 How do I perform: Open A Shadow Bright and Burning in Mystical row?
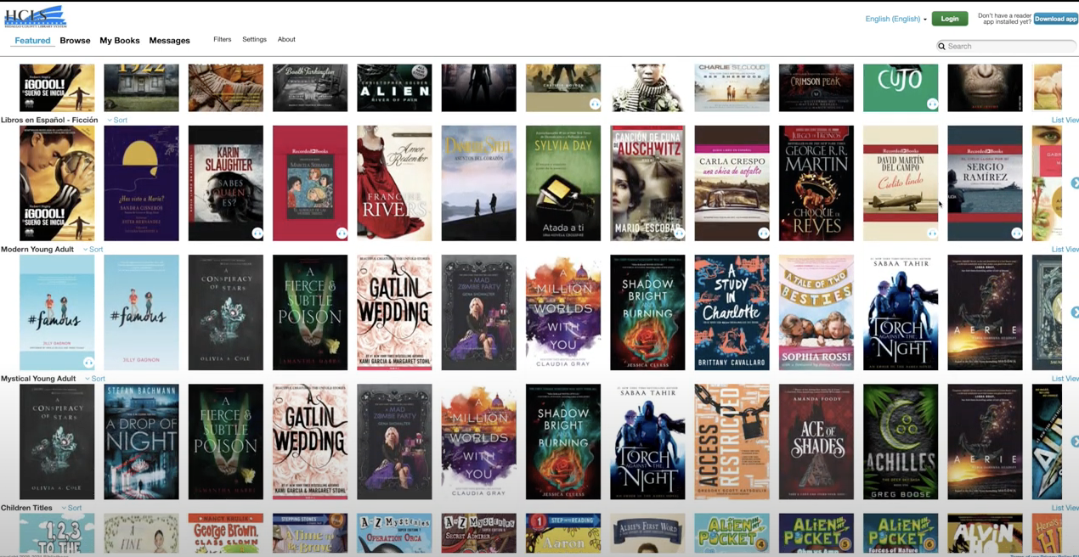(563, 442)
